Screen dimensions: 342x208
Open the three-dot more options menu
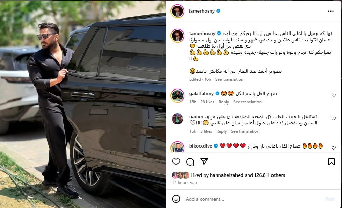331,11
